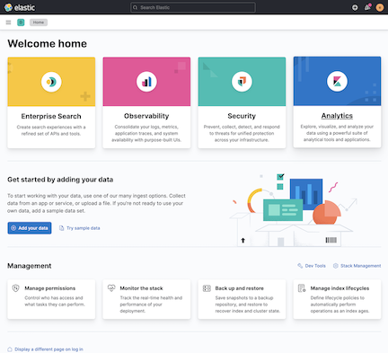Image resolution: width=388 pixels, height=353 pixels.
Task: Open the newsfeed notifications icon
Action: [367, 7]
